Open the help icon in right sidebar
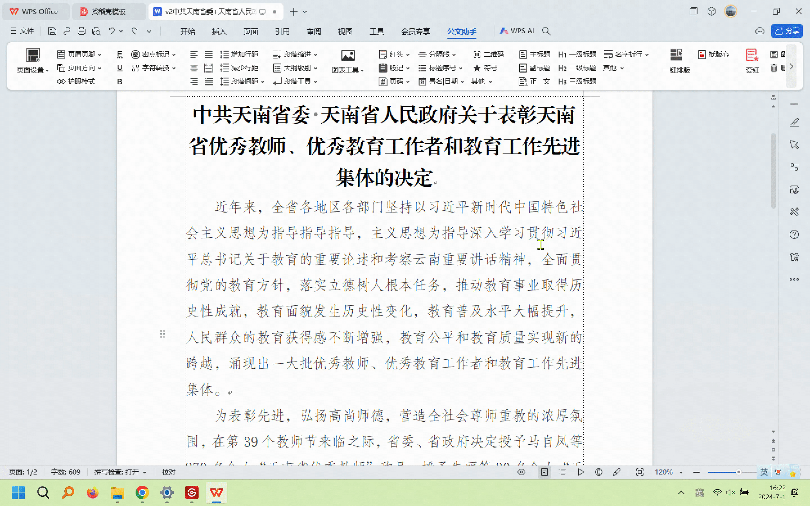This screenshot has height=506, width=810. click(794, 235)
